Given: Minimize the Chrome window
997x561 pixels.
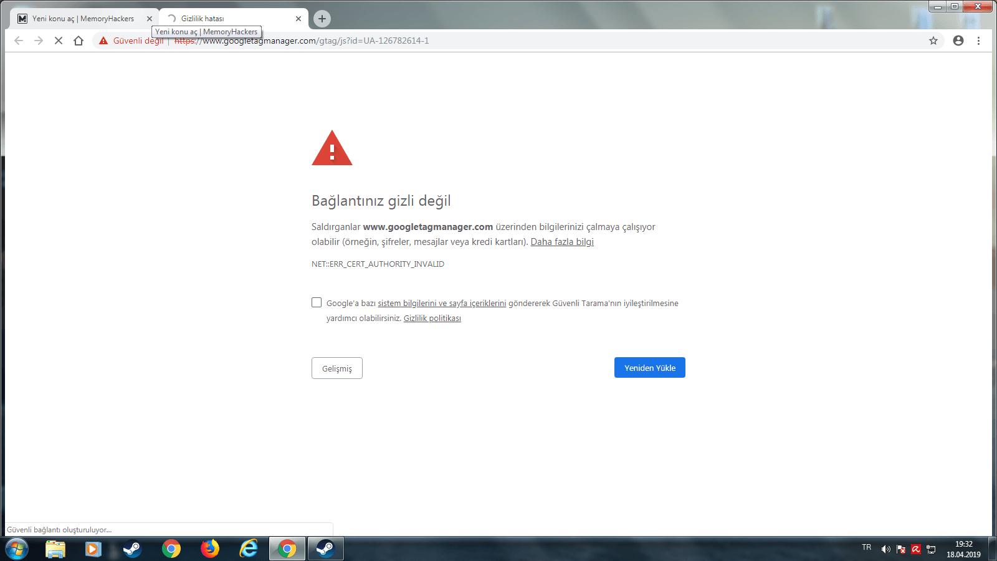Looking at the screenshot, I should pos(937,6).
